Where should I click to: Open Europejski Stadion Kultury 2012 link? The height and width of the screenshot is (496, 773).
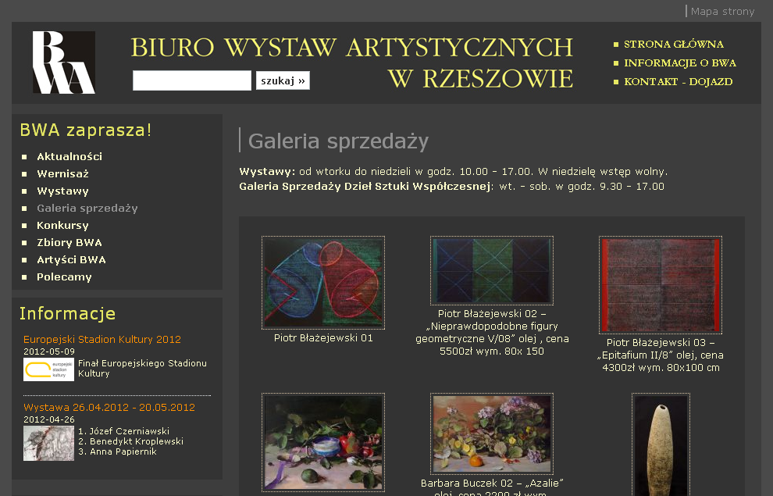pyautogui.click(x=102, y=339)
